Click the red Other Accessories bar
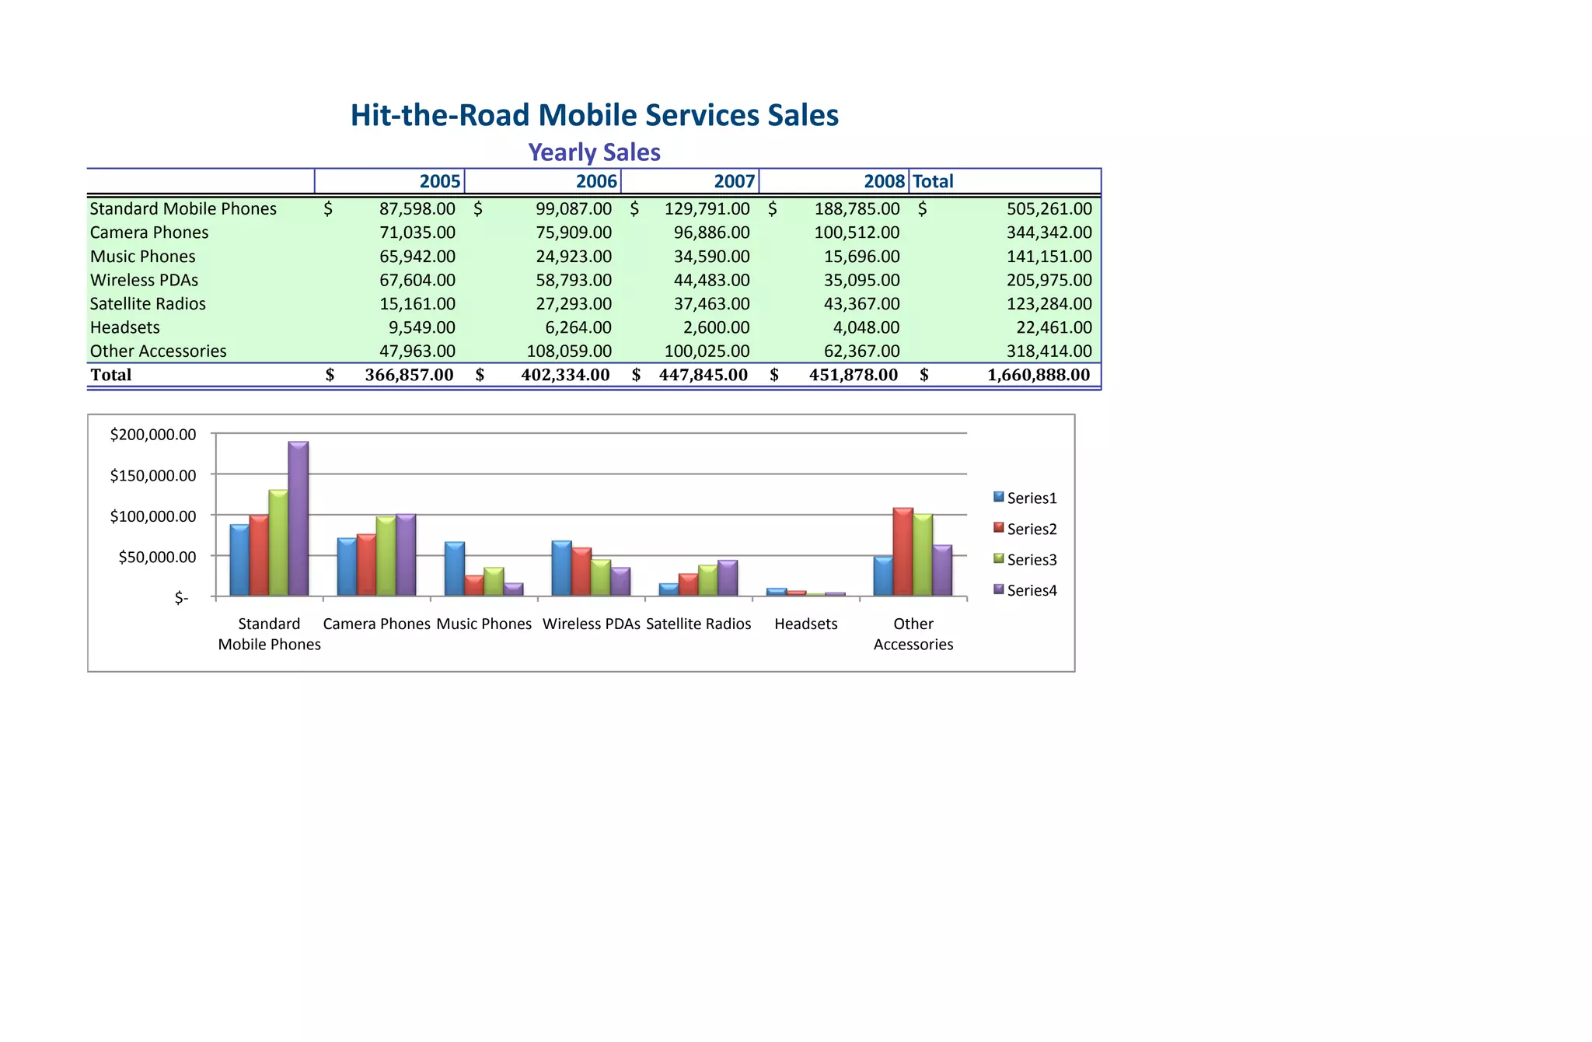The image size is (1592, 1042). click(x=902, y=552)
